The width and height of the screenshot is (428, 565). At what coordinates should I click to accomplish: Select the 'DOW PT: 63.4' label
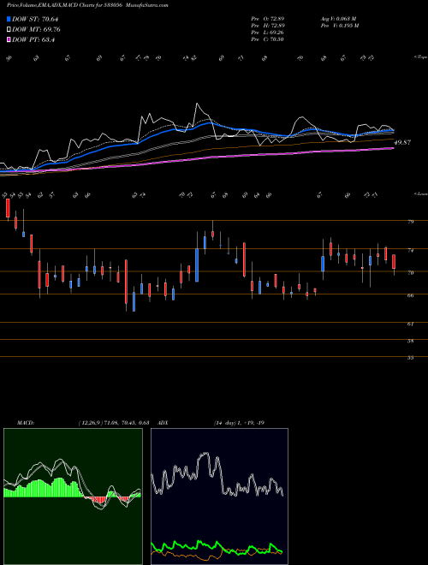point(33,39)
